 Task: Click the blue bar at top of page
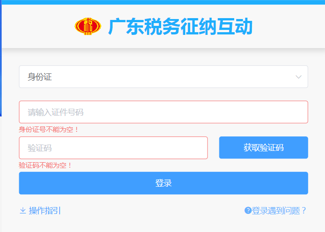click(163, 2)
